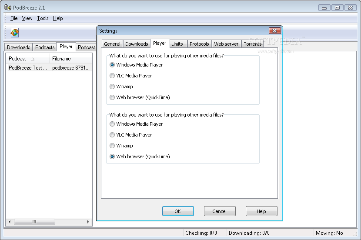Image resolution: width=361 pixels, height=240 pixels.
Task: Click Moving: No status text
Action: click(329, 233)
